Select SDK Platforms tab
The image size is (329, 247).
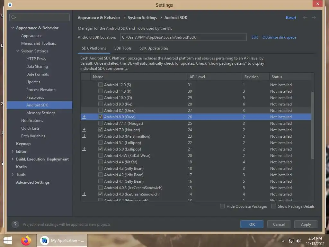click(x=94, y=48)
